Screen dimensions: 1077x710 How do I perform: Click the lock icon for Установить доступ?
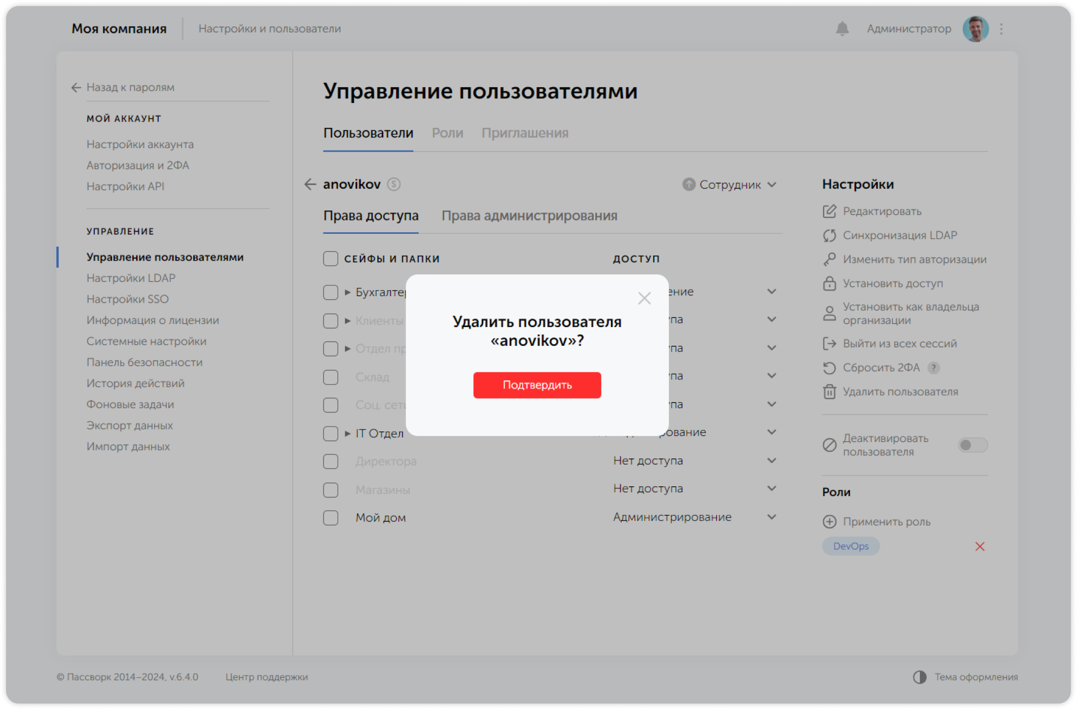(x=830, y=283)
